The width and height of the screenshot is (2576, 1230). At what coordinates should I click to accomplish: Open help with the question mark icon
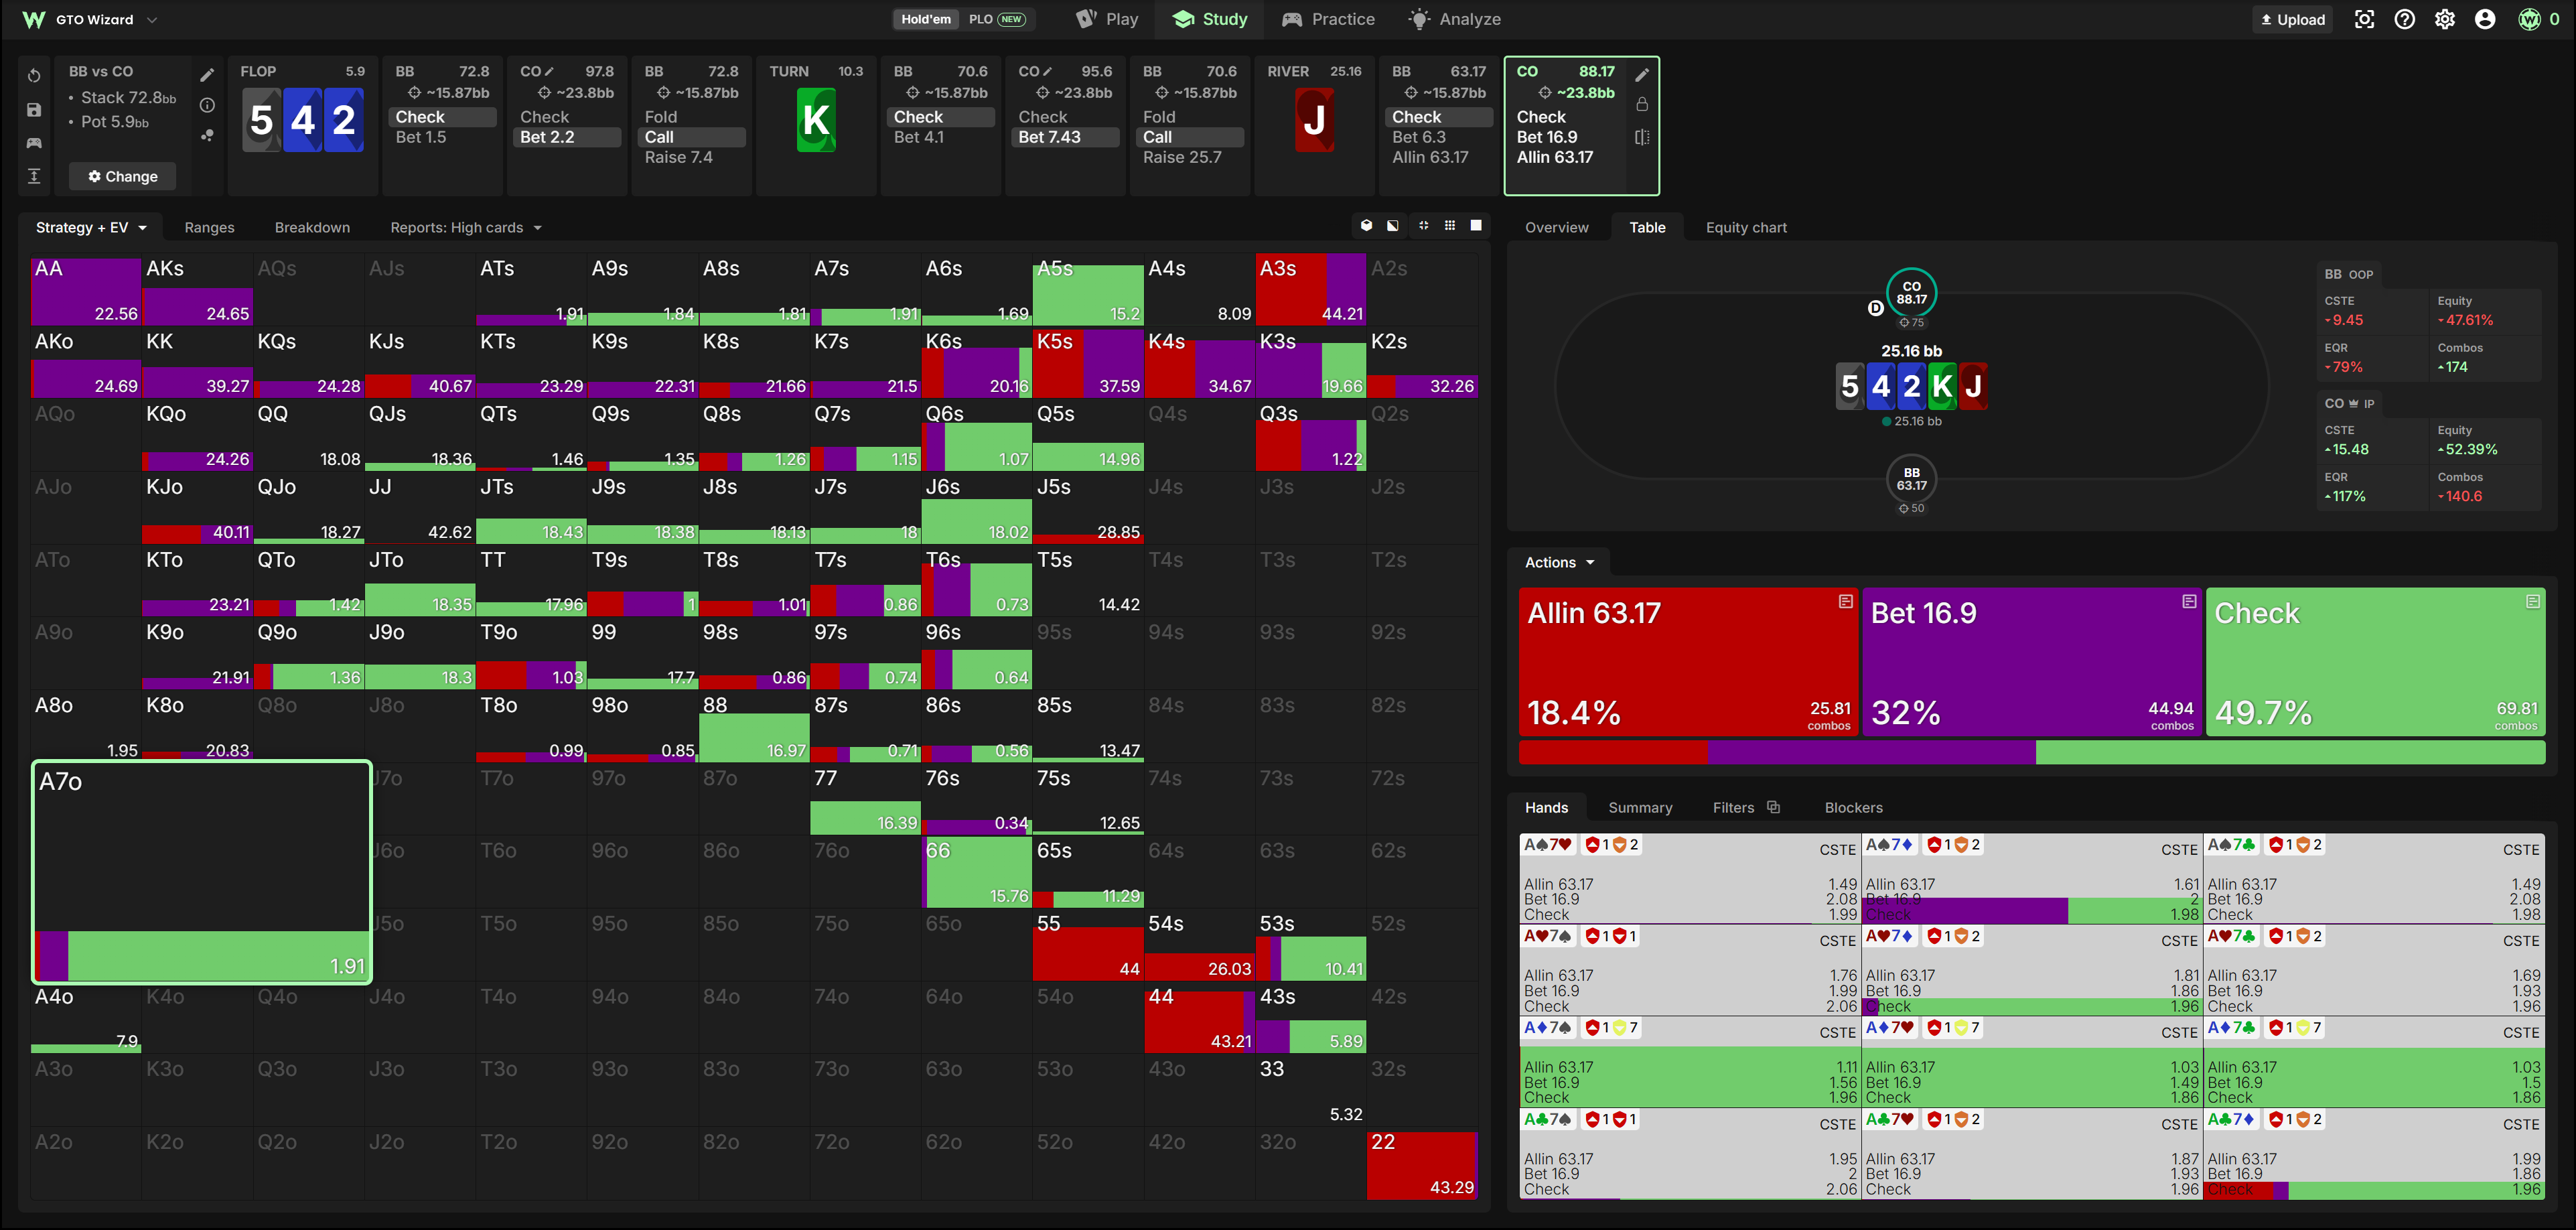tap(2404, 19)
